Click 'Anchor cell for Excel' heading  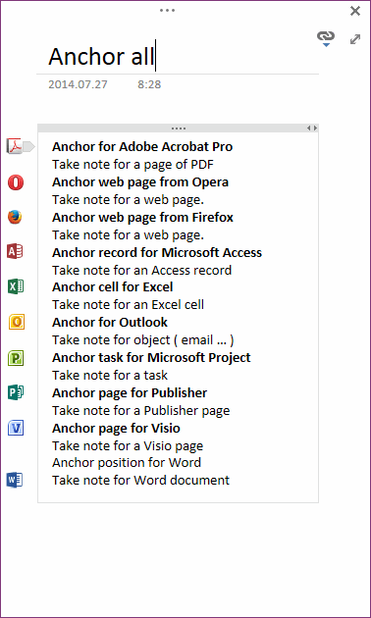(112, 286)
